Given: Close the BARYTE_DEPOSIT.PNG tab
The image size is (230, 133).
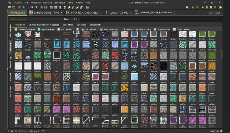Looking at the screenshot, I should (x=61, y=13).
